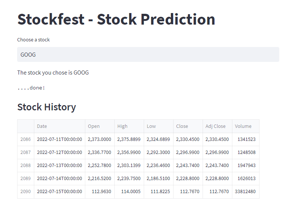The width and height of the screenshot is (283, 214).
Task: Click Close value 2,228.8000 cell
Action: point(188,179)
